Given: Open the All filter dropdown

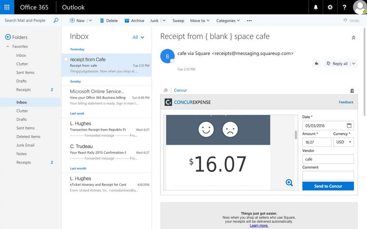Looking at the screenshot, I should [138, 37].
